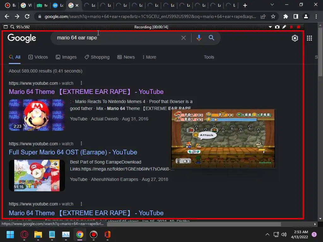This screenshot has width=323, height=242.
Task: Click the Paper Mario battle floating video
Action: [x=223, y=139]
